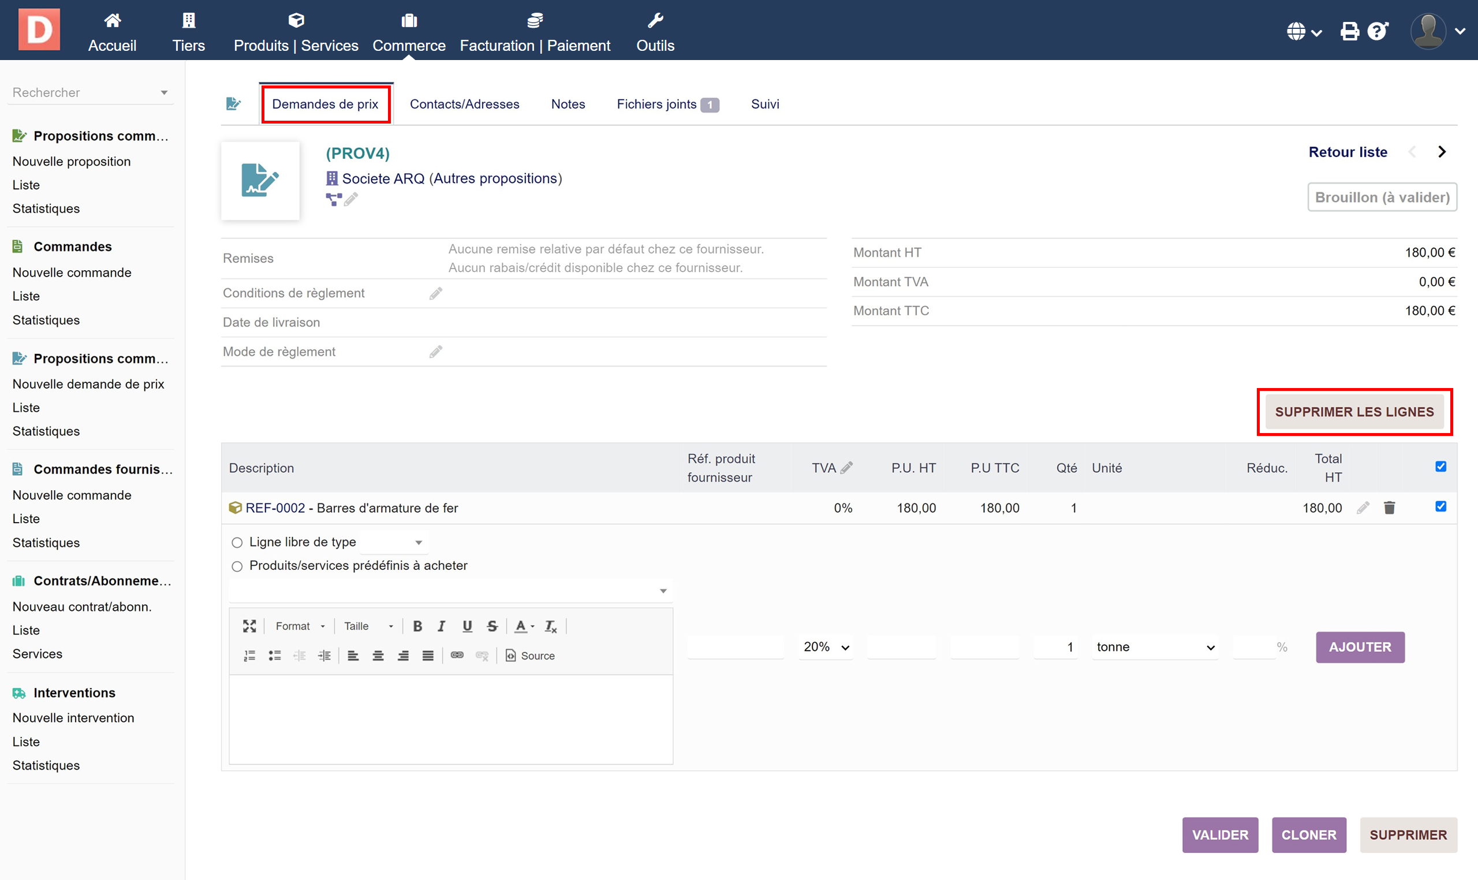
Task: Open the Facturation | Paiement menu
Action: [535, 32]
